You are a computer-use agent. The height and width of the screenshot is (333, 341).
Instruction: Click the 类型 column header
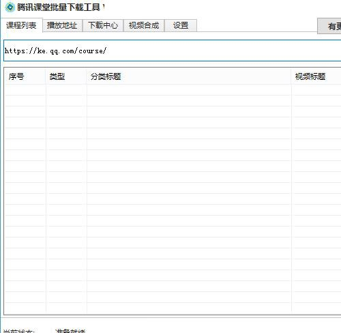pyautogui.click(x=66, y=76)
